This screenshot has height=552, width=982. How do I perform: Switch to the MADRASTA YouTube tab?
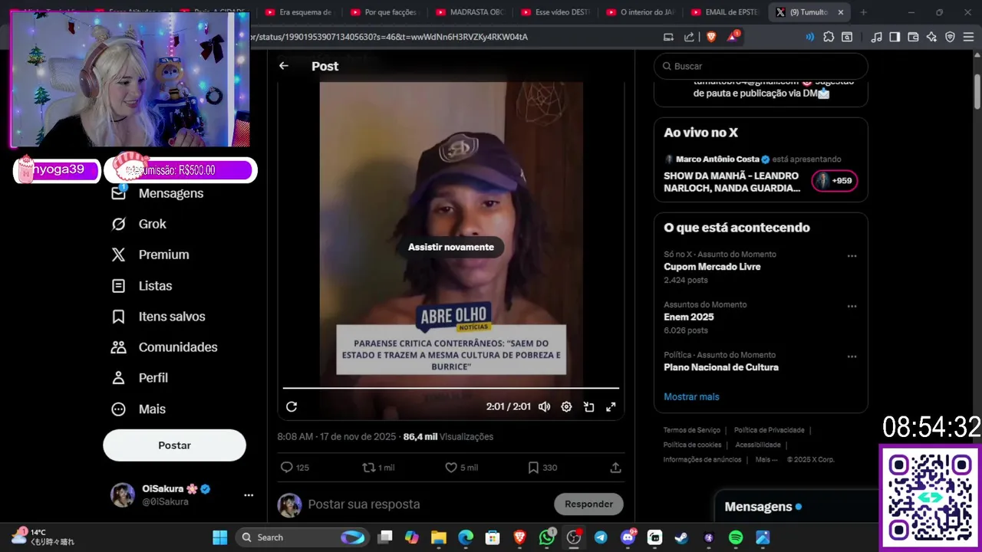(x=468, y=12)
